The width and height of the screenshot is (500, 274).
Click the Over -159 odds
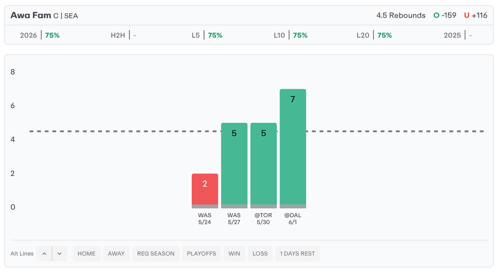pyautogui.click(x=449, y=15)
